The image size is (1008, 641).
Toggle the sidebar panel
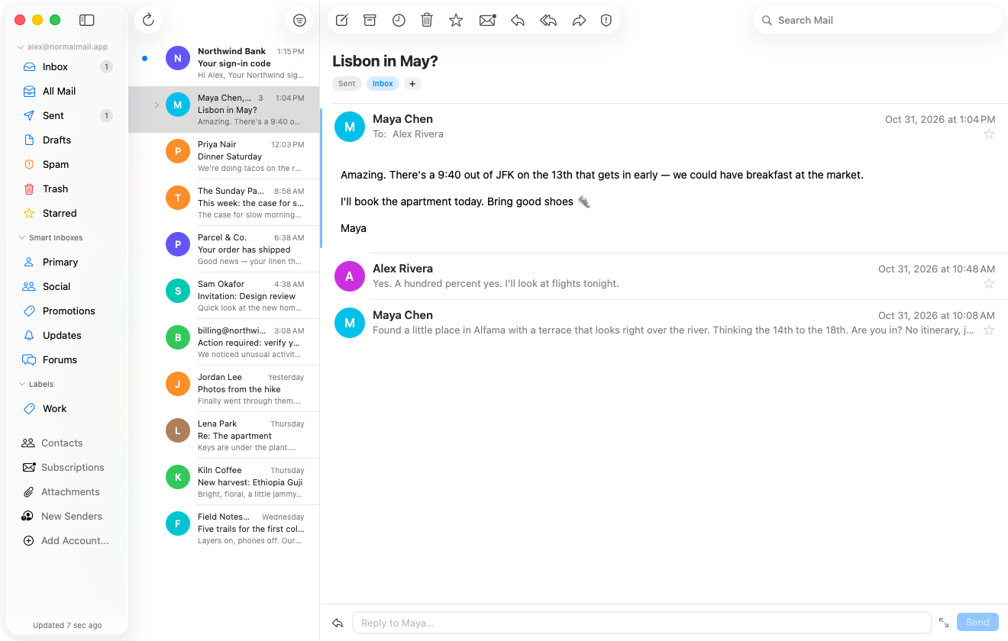(x=87, y=21)
